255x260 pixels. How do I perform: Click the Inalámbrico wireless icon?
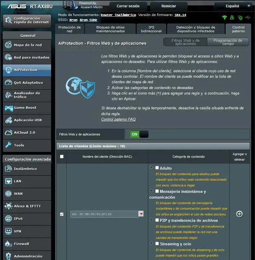pos(8,169)
